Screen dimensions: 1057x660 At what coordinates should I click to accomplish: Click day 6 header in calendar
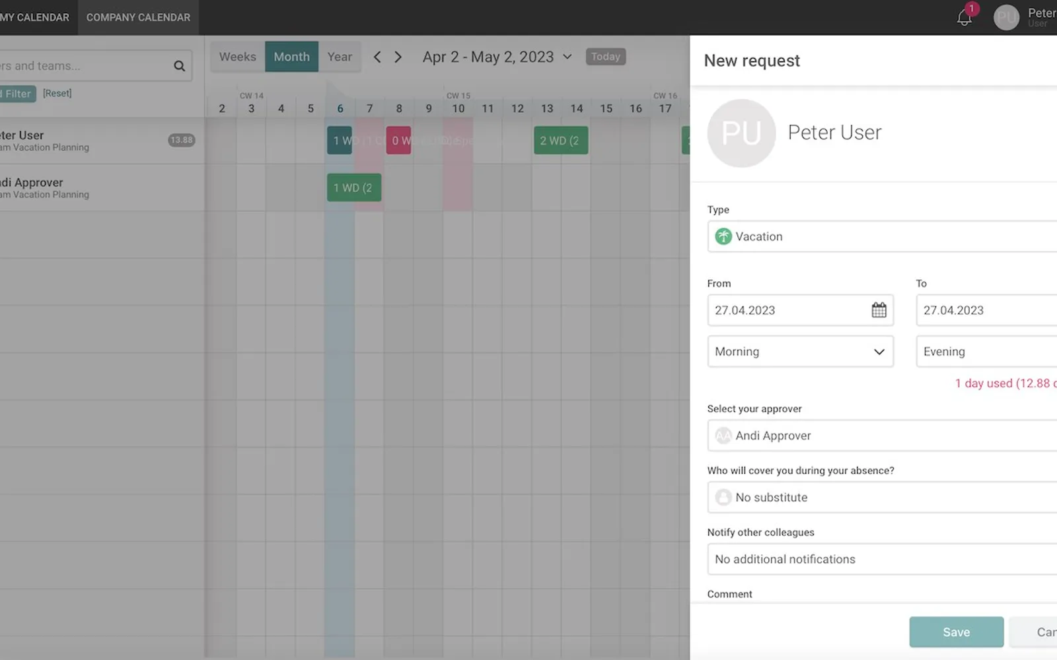point(340,108)
